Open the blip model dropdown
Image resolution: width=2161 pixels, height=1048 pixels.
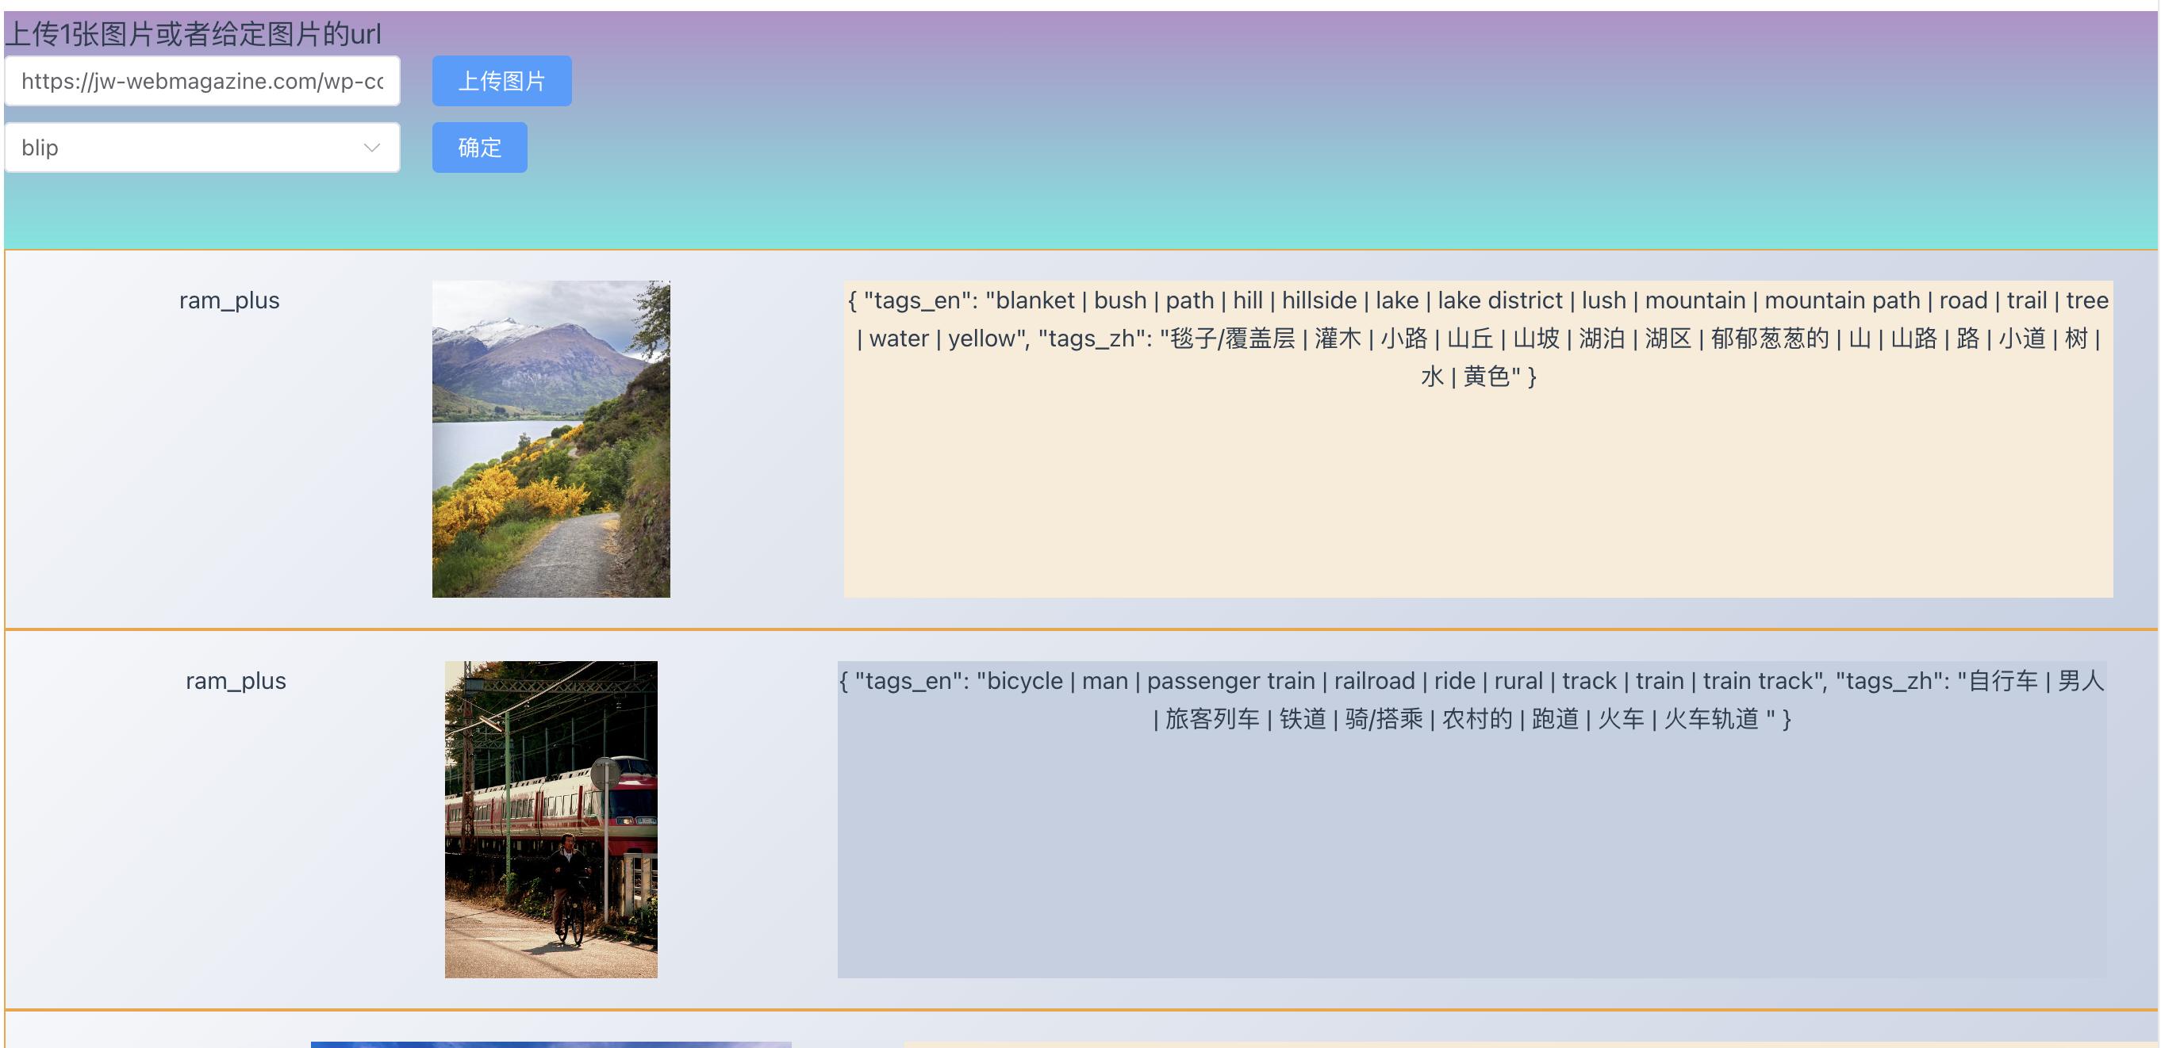[x=202, y=147]
